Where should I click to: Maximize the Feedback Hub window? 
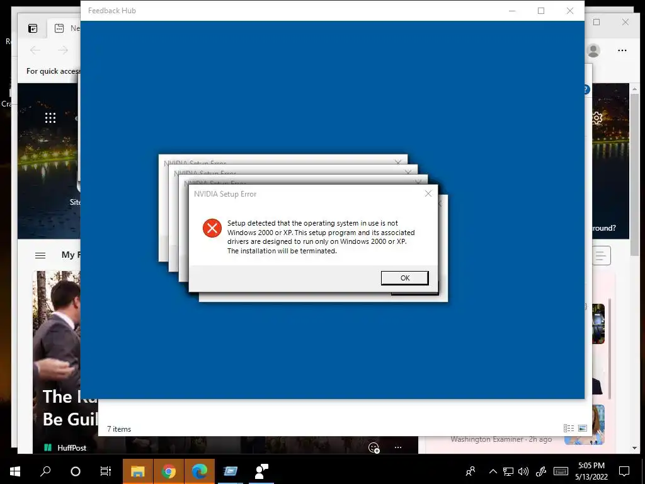pos(541,11)
